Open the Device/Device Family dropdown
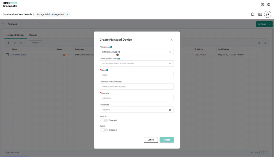Image resolution: width=274 pixels, height=157 pixels. 137,64
